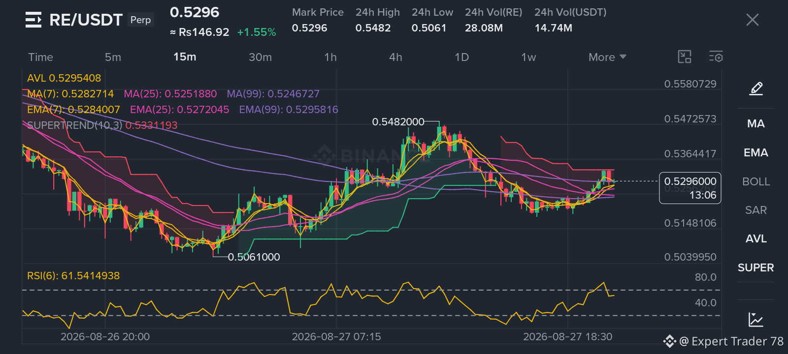
Task: Select the 5m timeframe
Action: click(x=113, y=57)
